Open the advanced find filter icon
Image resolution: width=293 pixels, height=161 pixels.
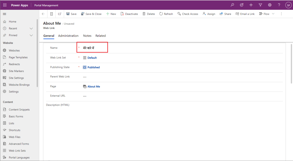click(260, 5)
